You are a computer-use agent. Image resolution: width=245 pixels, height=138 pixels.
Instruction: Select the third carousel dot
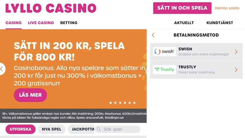120,103
